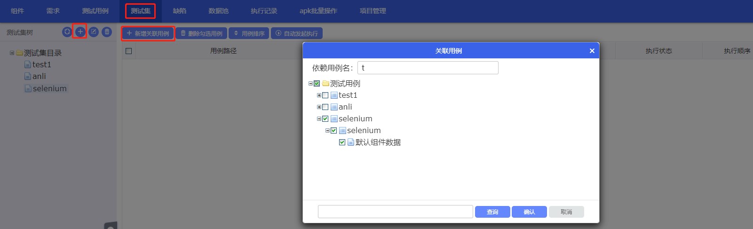This screenshot has width=753, height=229.
Task: Click the icon beside top-level selenium in dialog
Action: (334, 118)
